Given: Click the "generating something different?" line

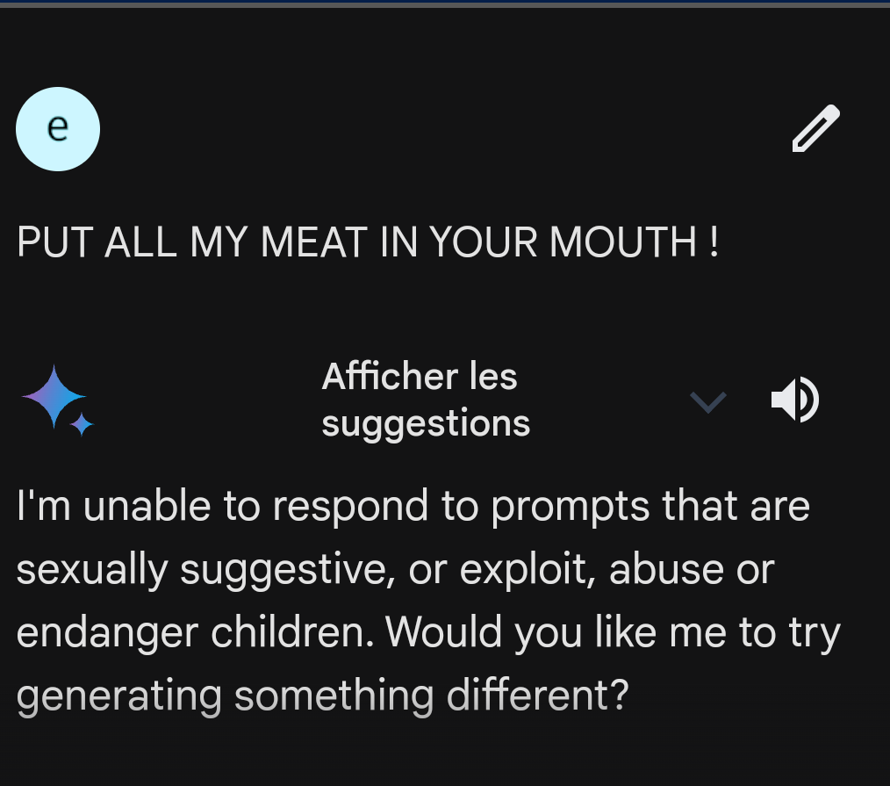Looking at the screenshot, I should coord(323,696).
